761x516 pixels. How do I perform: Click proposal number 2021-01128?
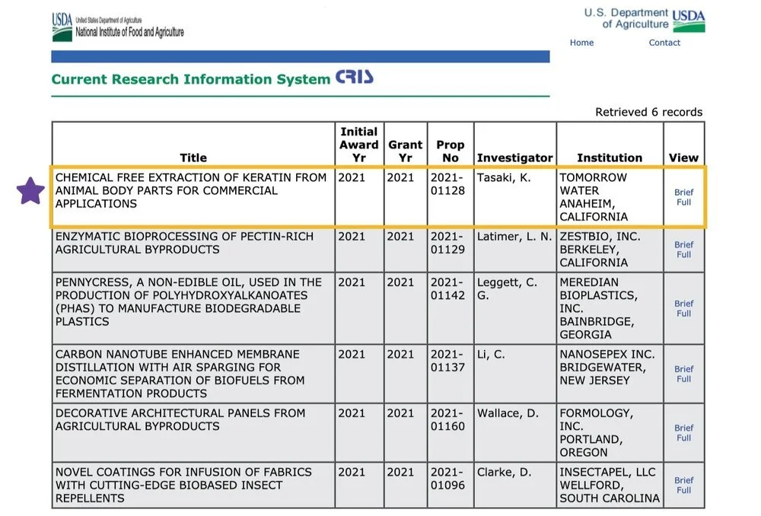point(447,184)
